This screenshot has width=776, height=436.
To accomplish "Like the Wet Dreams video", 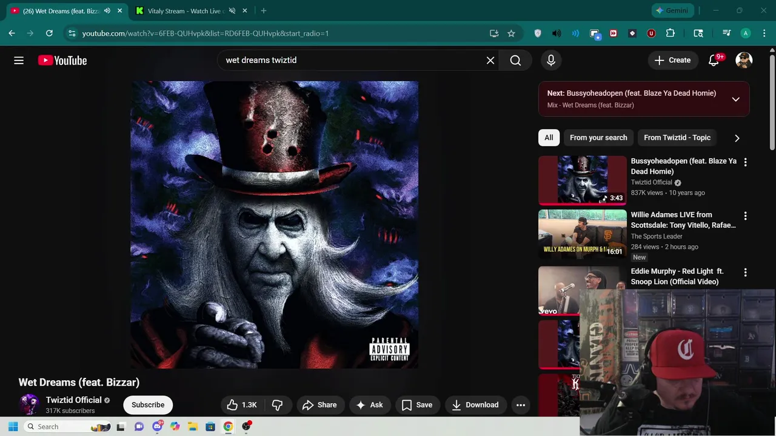I will tap(242, 405).
